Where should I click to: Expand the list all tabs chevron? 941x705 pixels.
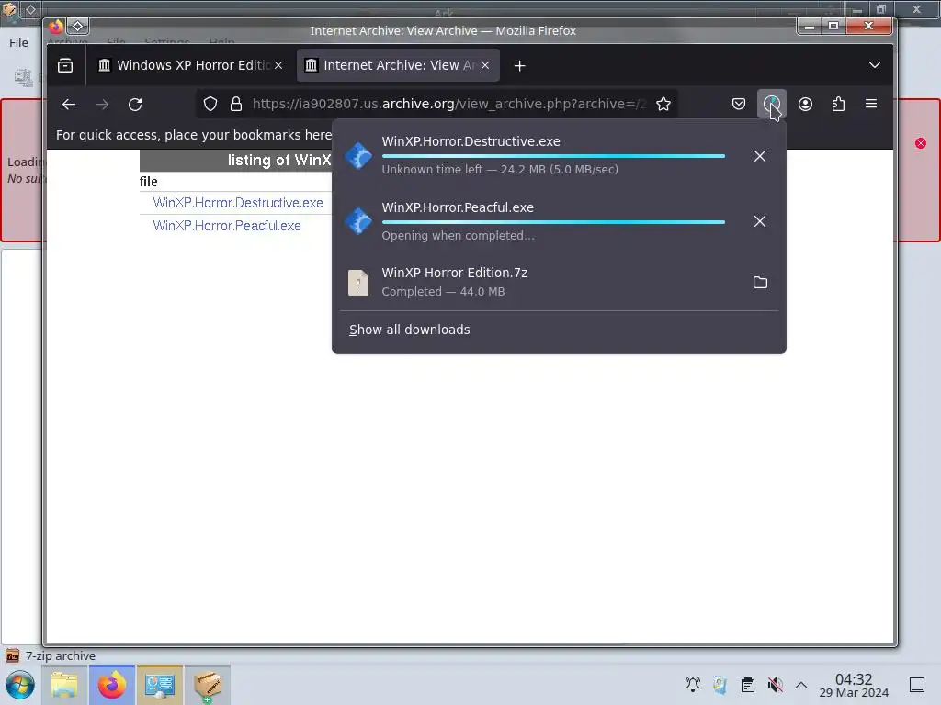coord(875,65)
